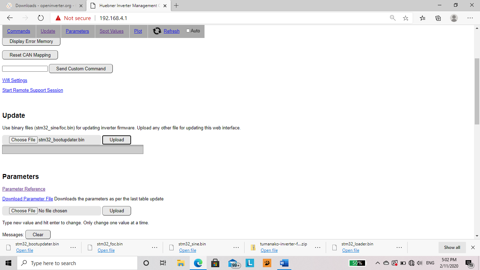This screenshot has width=480, height=270.
Task: Click the browser profile avatar icon
Action: [454, 18]
